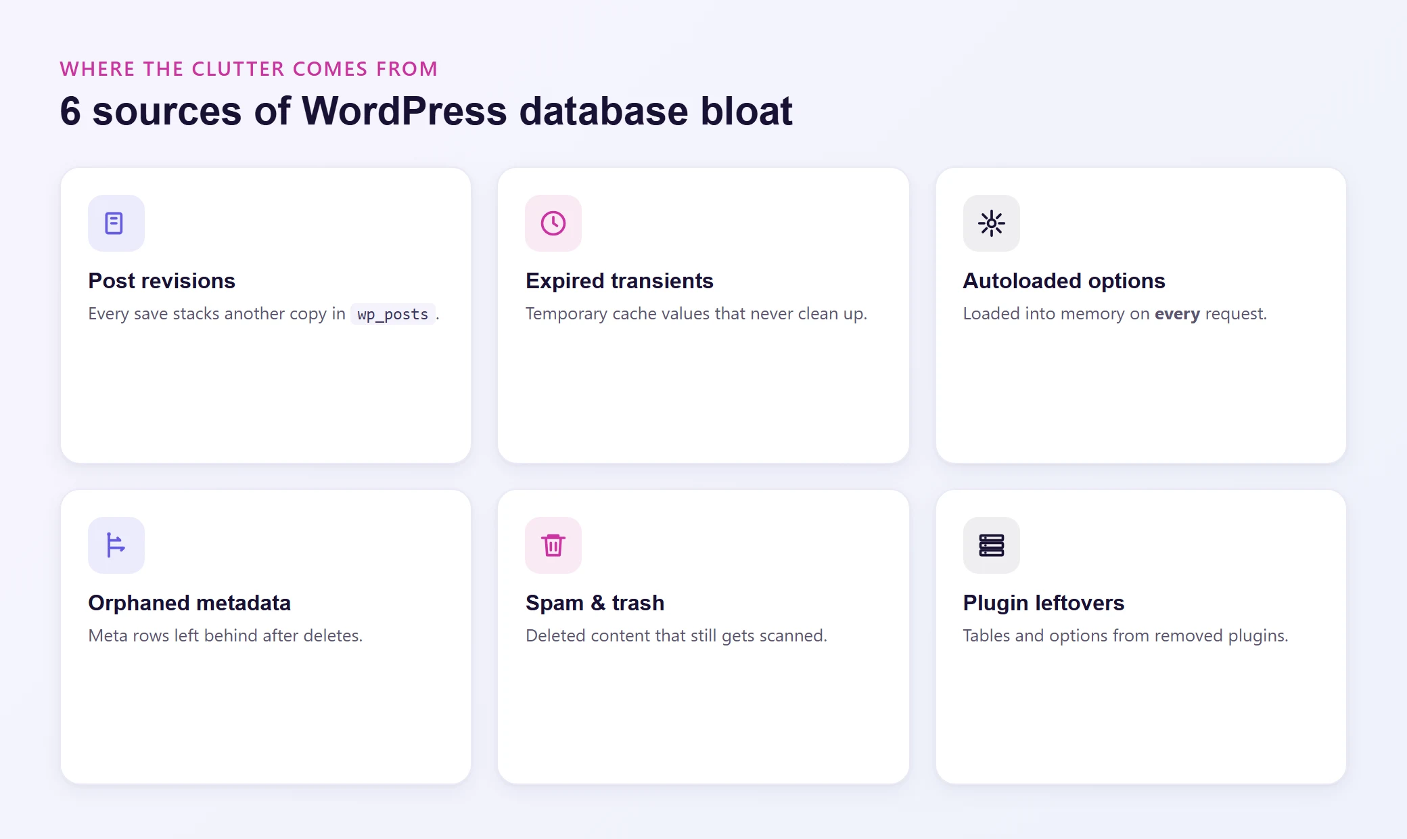Screen dimensions: 1407x839
Task: Click the bold word 'every' in Autoloaded options
Action: [1177, 314]
